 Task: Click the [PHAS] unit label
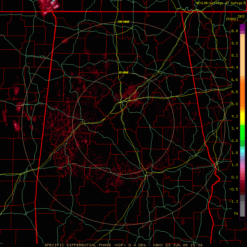232,19
